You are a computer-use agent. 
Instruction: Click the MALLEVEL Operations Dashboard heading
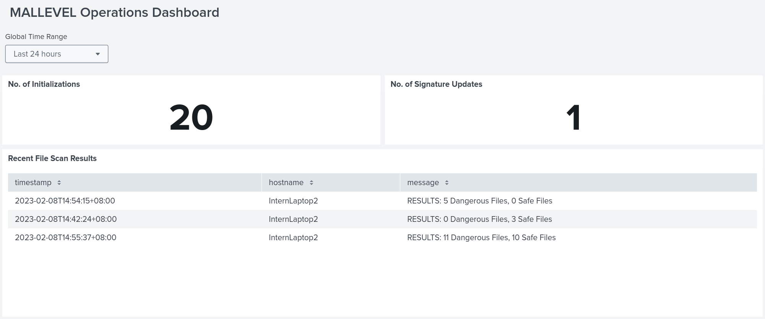[x=114, y=13]
